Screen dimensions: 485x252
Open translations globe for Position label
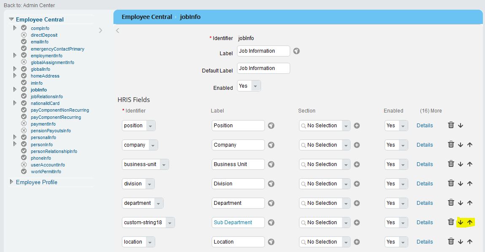coord(271,126)
